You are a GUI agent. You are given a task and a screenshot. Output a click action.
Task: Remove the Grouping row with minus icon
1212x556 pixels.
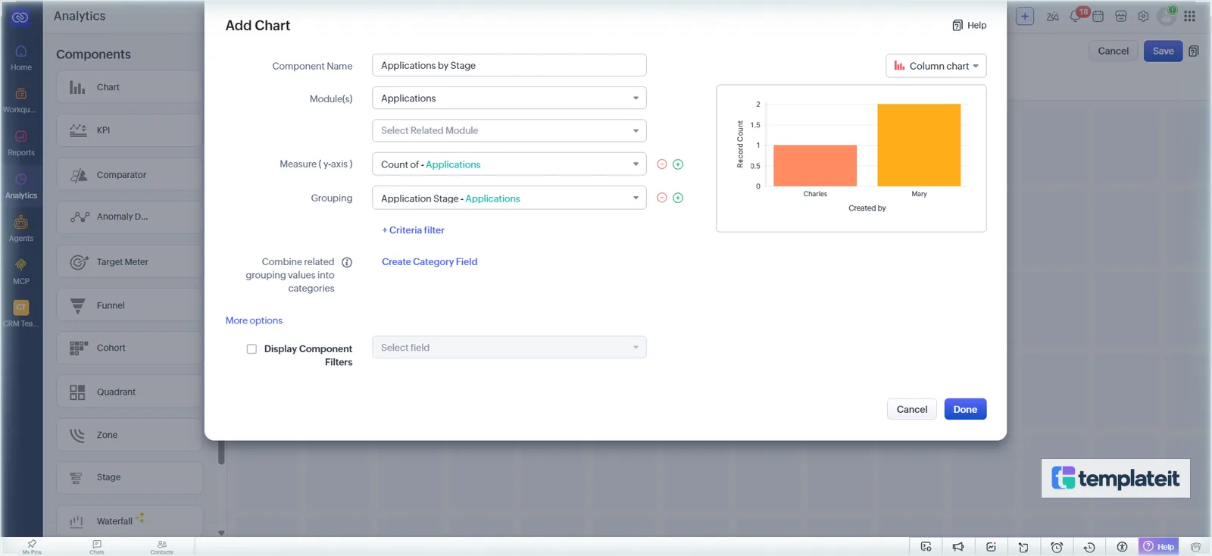tap(662, 198)
